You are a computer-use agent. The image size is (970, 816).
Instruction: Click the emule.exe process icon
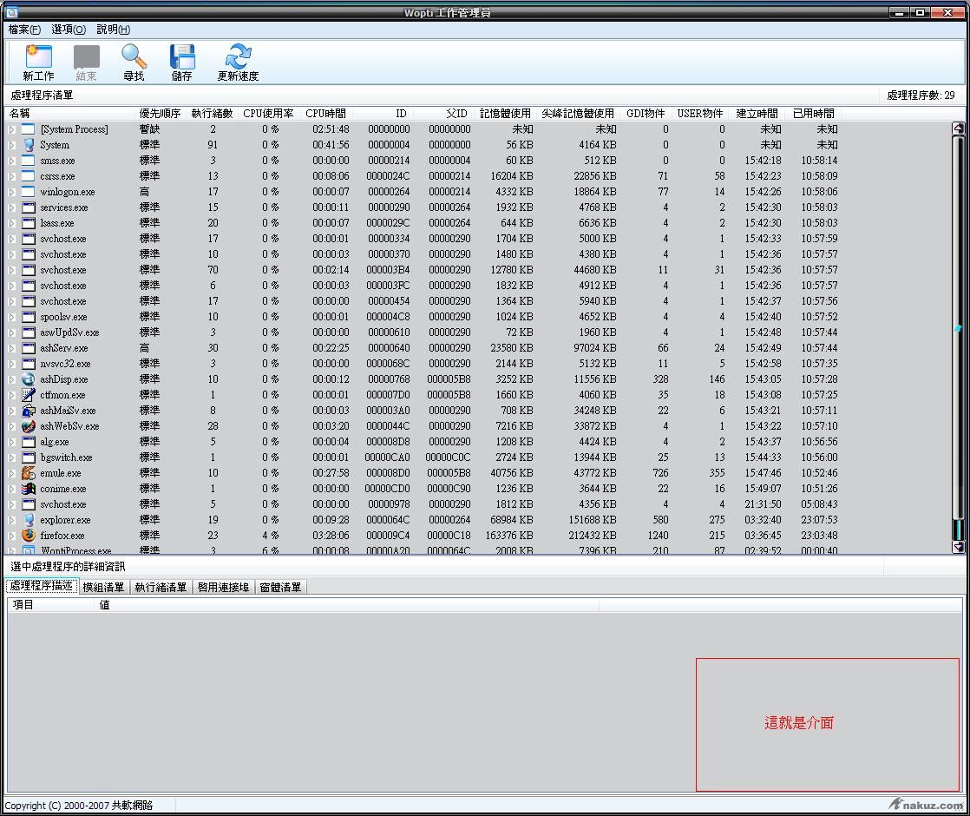point(29,473)
